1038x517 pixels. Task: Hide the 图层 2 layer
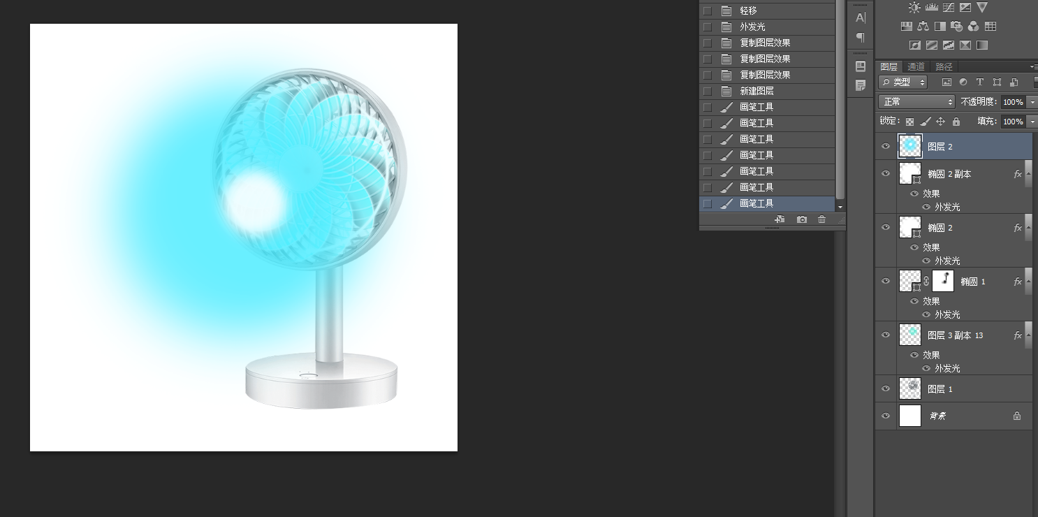886,147
